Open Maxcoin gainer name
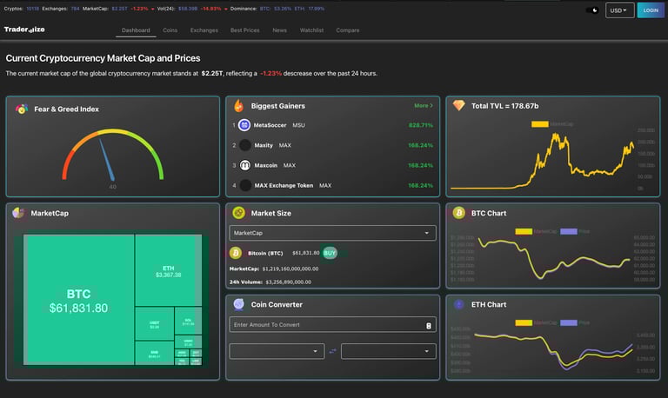The height and width of the screenshot is (398, 668). [266, 165]
